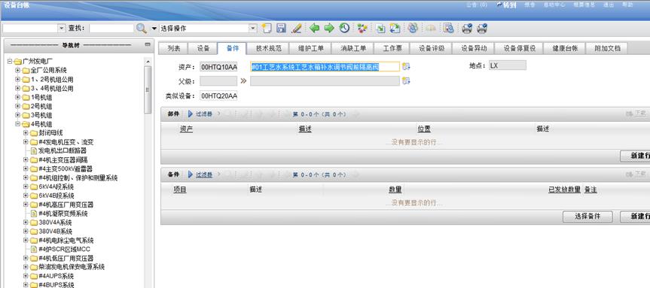The width and height of the screenshot is (650, 288).
Task: Open the 设备异动 tab
Action: [x=474, y=48]
